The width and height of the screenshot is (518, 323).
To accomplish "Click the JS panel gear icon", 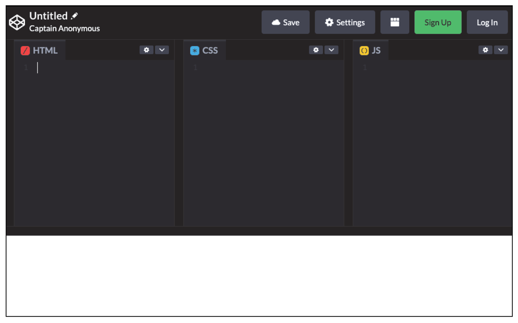I will [485, 50].
